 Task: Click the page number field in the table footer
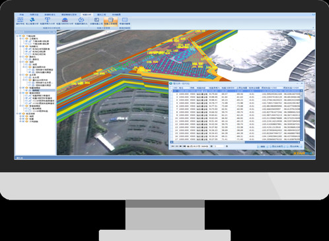point(219,146)
